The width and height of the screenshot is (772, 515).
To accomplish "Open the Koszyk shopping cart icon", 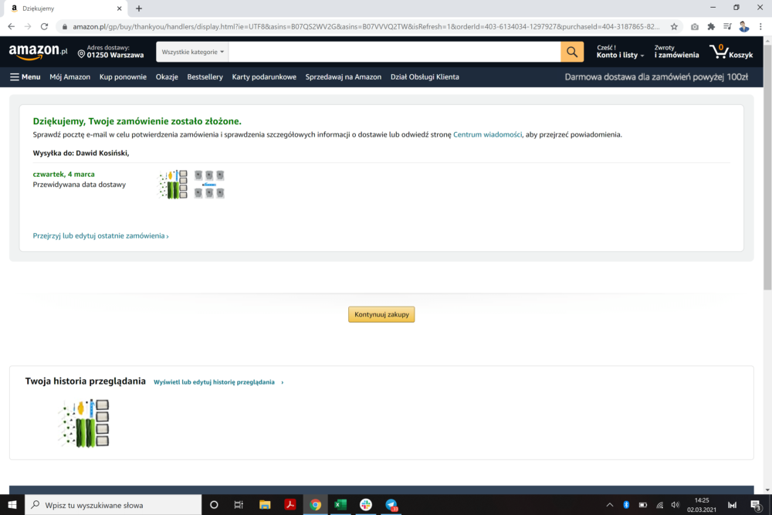I will pyautogui.click(x=731, y=52).
